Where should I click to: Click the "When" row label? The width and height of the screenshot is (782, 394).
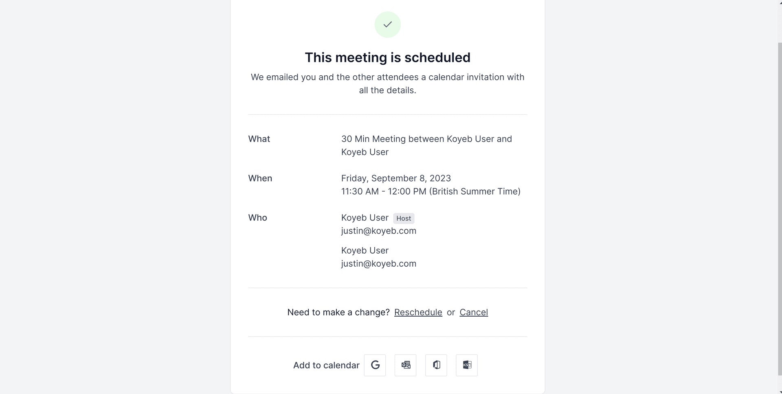260,178
